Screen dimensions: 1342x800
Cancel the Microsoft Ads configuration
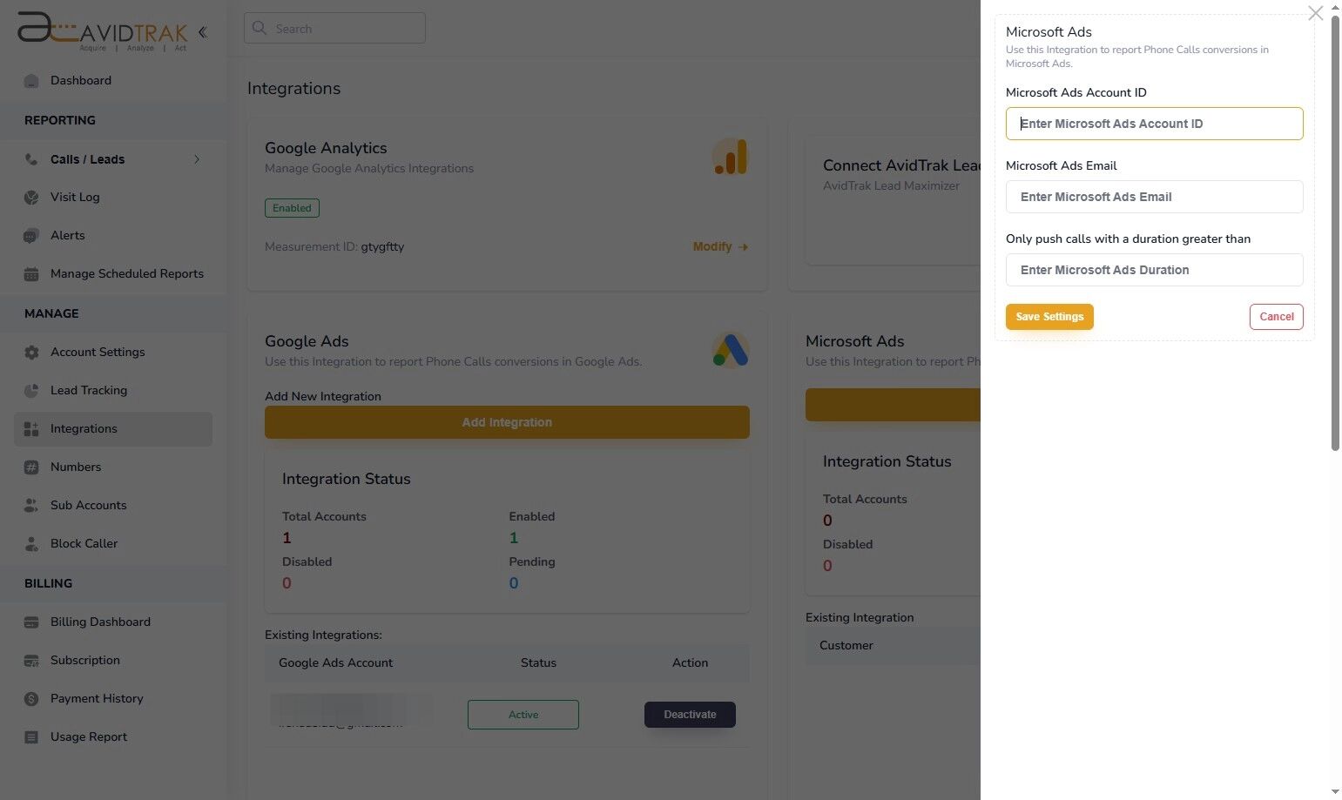coord(1276,316)
